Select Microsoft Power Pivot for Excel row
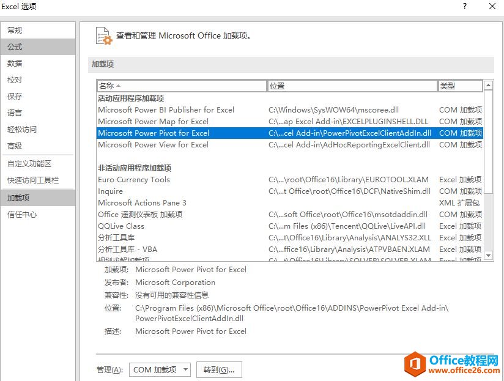504x381 pixels. [x=289, y=133]
